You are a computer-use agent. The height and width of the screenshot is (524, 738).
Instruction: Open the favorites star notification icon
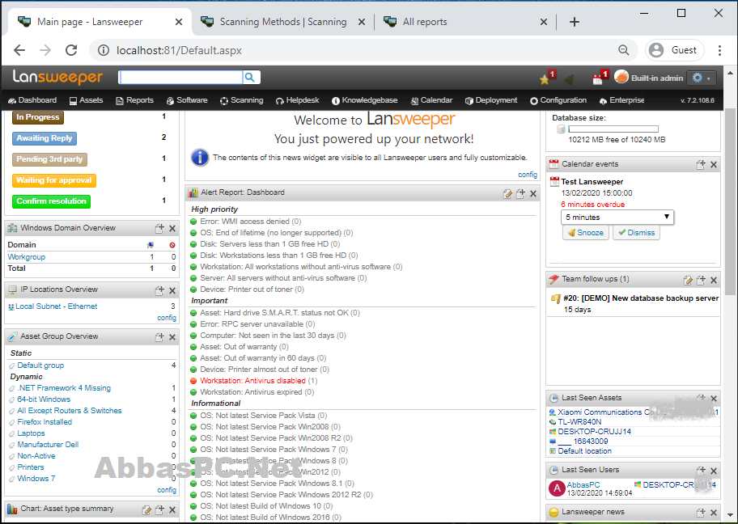point(547,78)
